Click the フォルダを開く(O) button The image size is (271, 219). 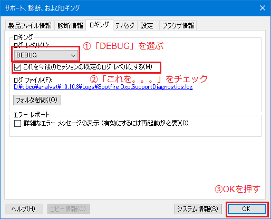pos(37,100)
